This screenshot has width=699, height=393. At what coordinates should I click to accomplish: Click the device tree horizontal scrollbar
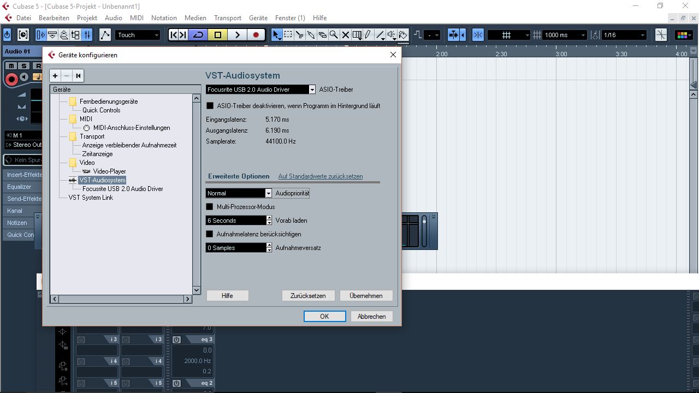tap(121, 299)
